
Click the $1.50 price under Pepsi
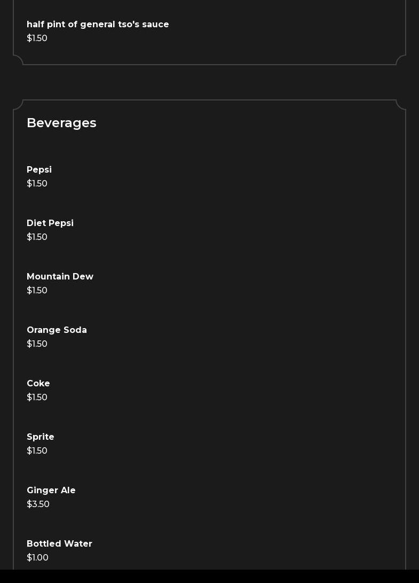pyautogui.click(x=37, y=184)
